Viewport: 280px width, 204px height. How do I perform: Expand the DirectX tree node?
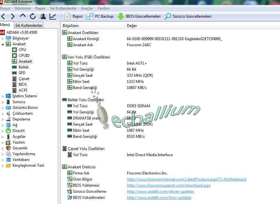coord(3,131)
